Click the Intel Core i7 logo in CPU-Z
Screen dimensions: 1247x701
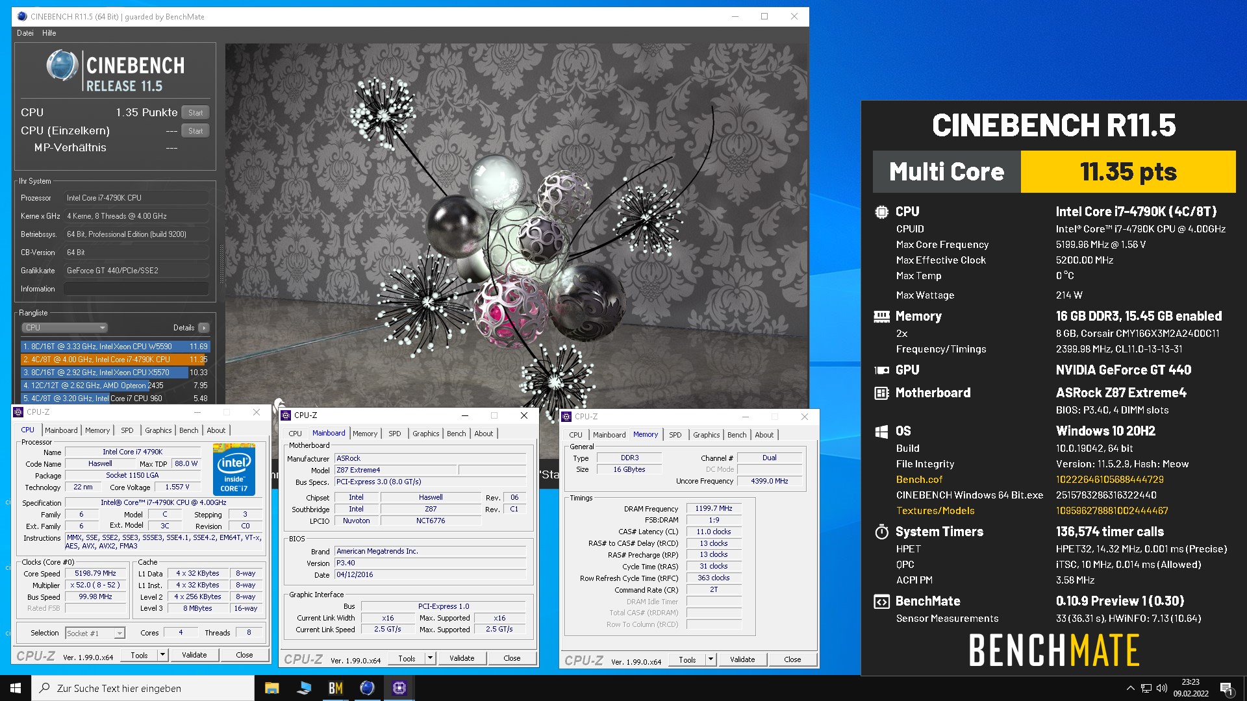[x=234, y=469]
